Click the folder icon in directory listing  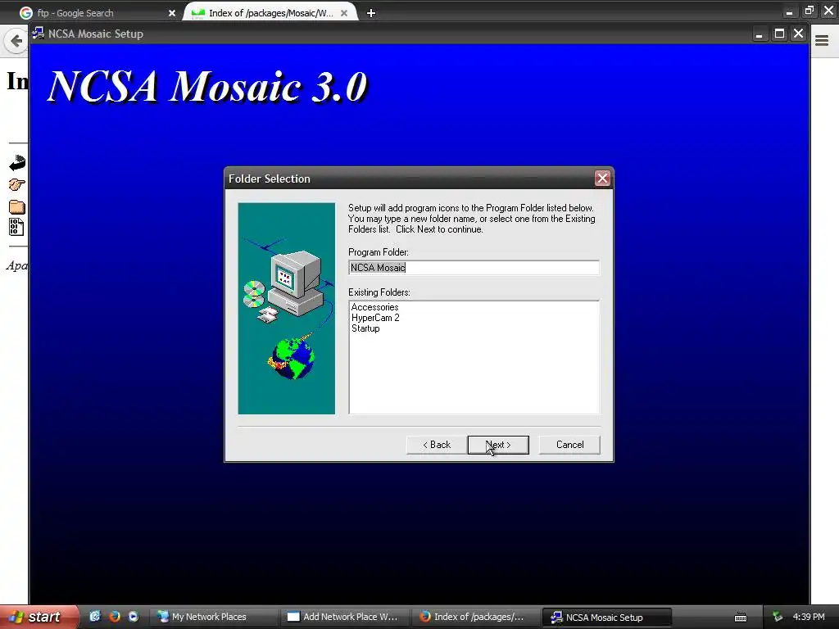(17, 207)
